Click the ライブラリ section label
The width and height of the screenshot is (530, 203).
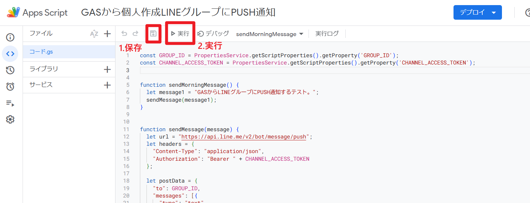pos(43,69)
